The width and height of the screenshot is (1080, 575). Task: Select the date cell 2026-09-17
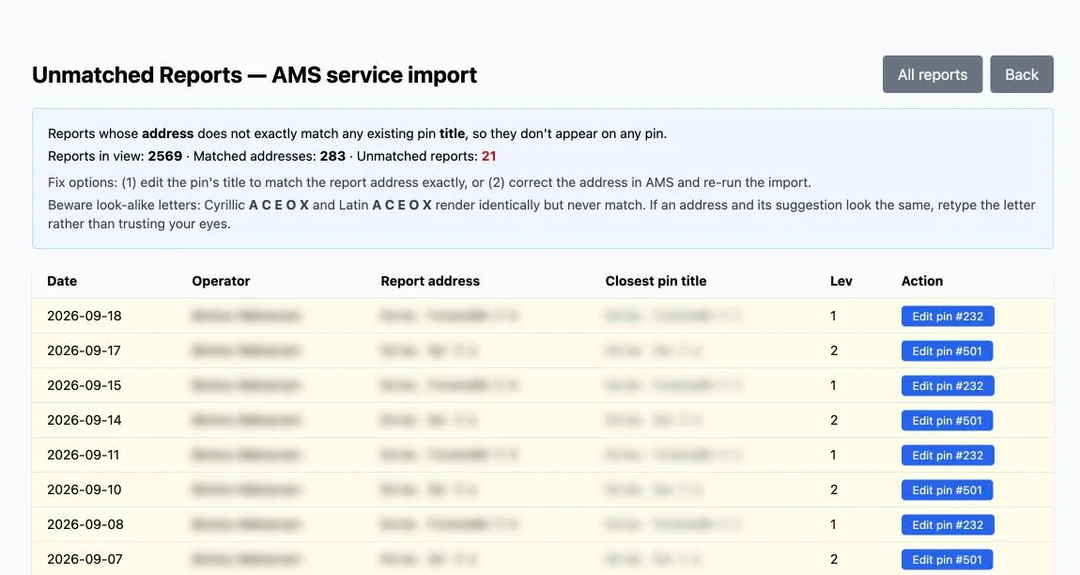[84, 351]
